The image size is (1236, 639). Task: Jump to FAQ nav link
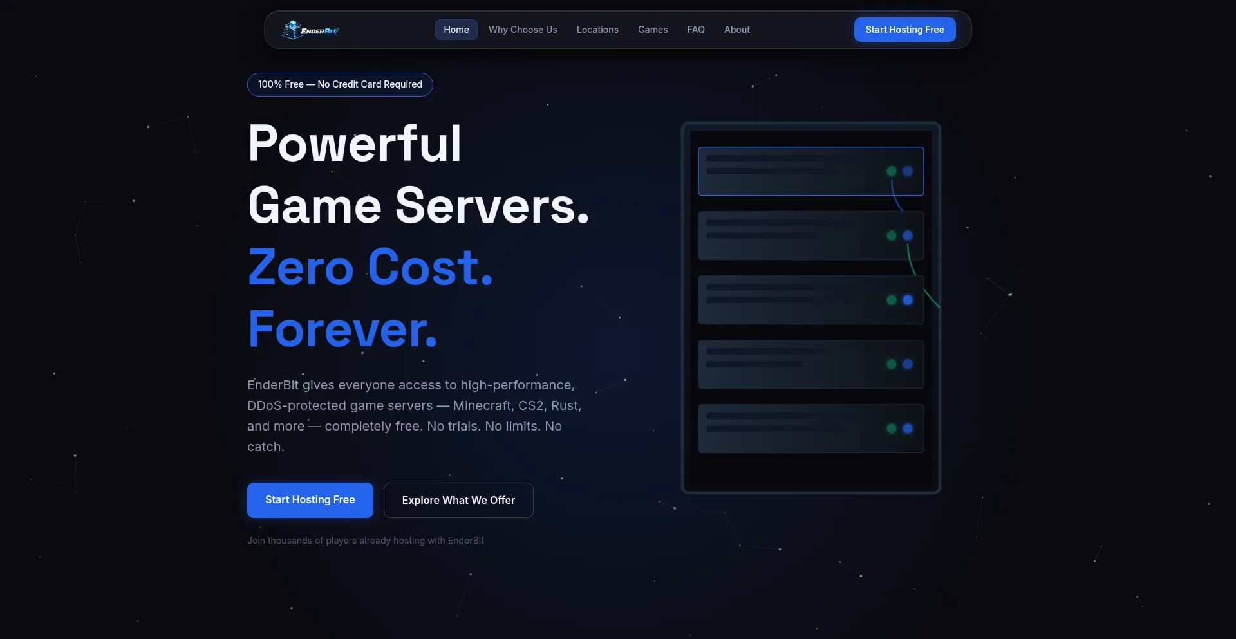tap(696, 30)
